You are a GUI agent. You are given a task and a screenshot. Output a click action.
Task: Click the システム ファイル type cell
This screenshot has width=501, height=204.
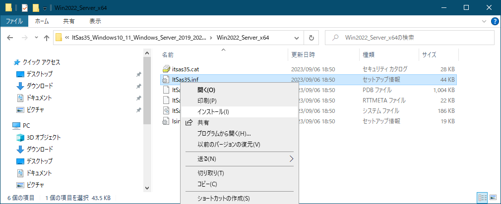click(x=381, y=111)
